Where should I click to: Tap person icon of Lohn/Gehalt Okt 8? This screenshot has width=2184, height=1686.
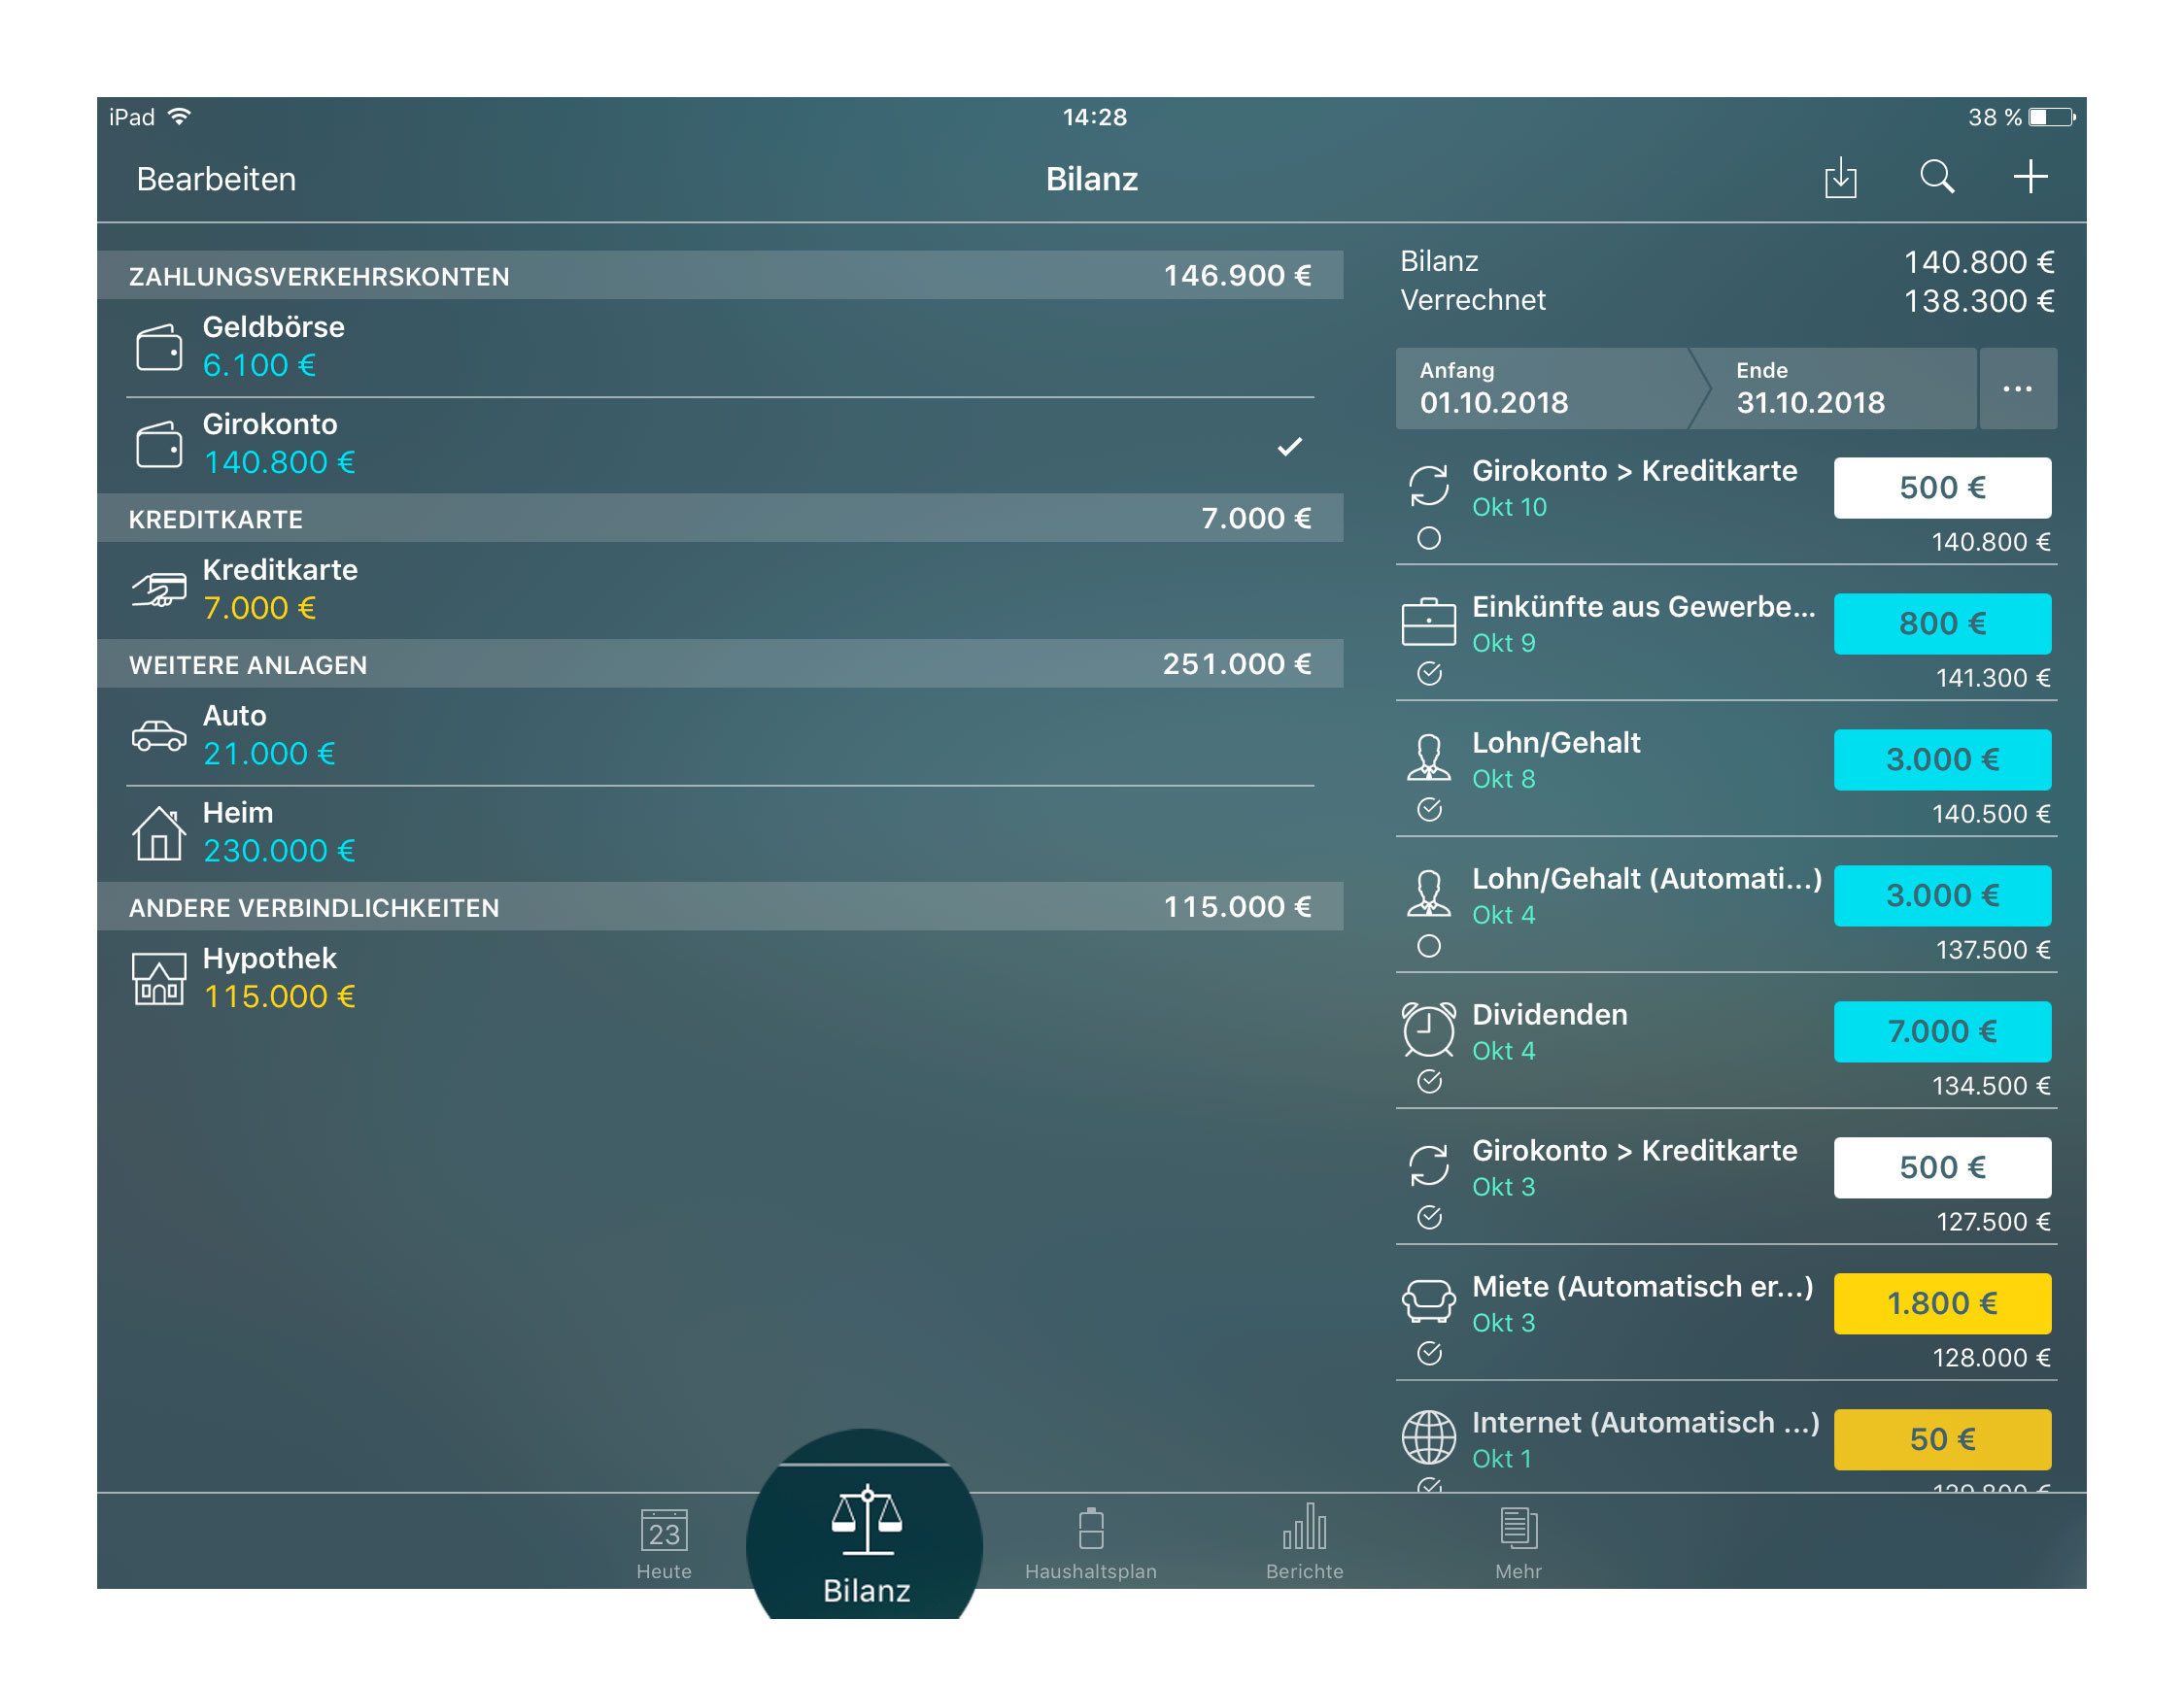tap(1429, 757)
